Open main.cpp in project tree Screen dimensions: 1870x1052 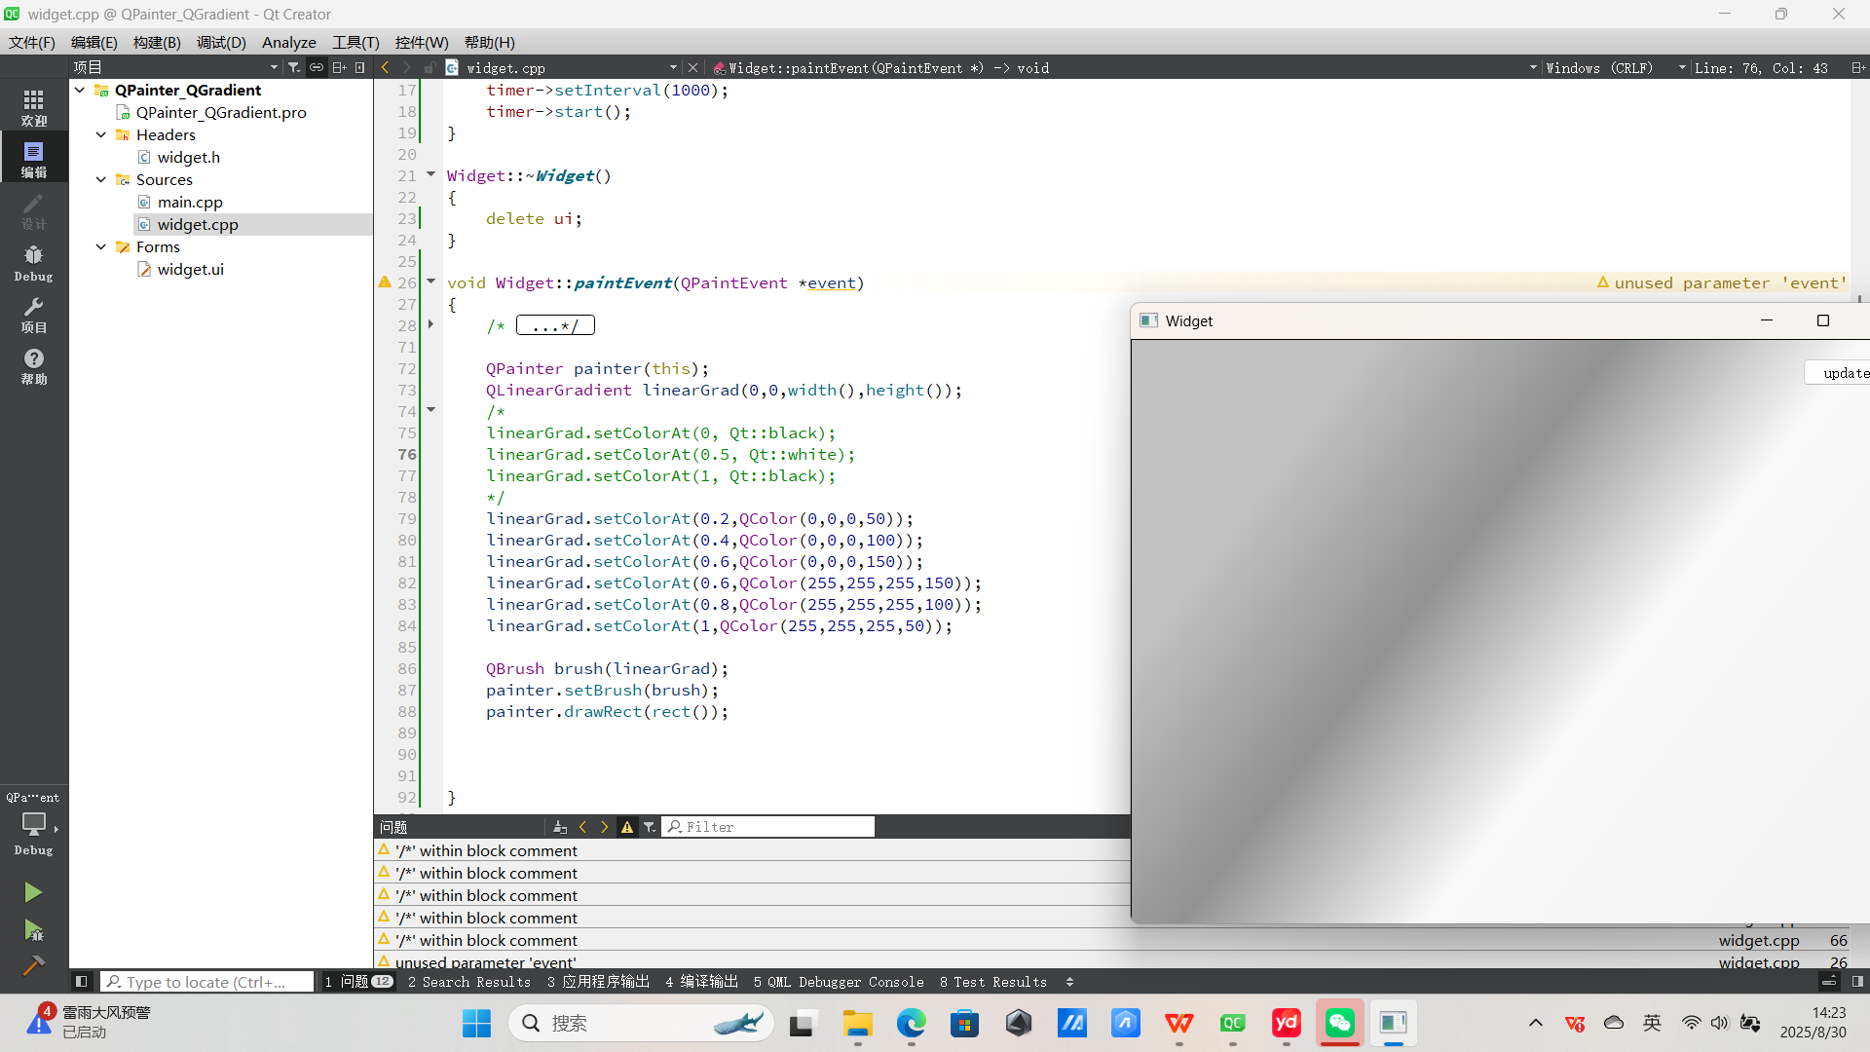tap(190, 202)
